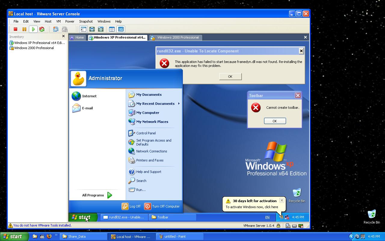Viewport: 385px width, 241px height.
Task: Click the Revert to snapshot icon
Action: (x=64, y=29)
